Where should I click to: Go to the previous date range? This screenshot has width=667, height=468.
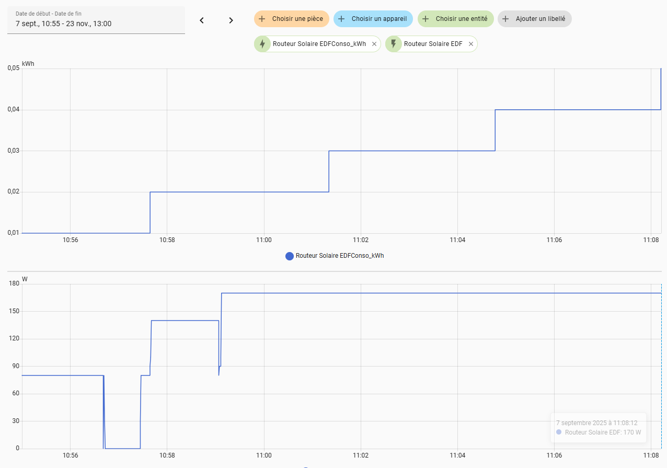pos(202,20)
